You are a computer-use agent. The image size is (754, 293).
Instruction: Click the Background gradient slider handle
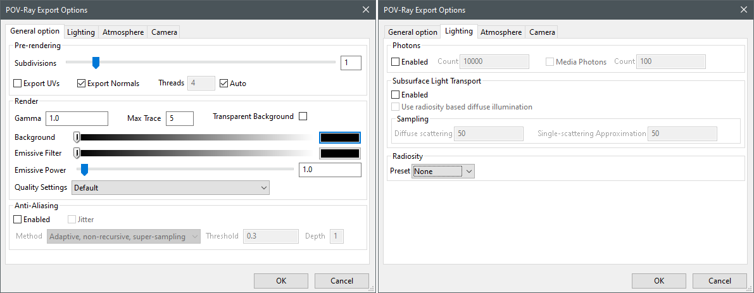coord(77,138)
